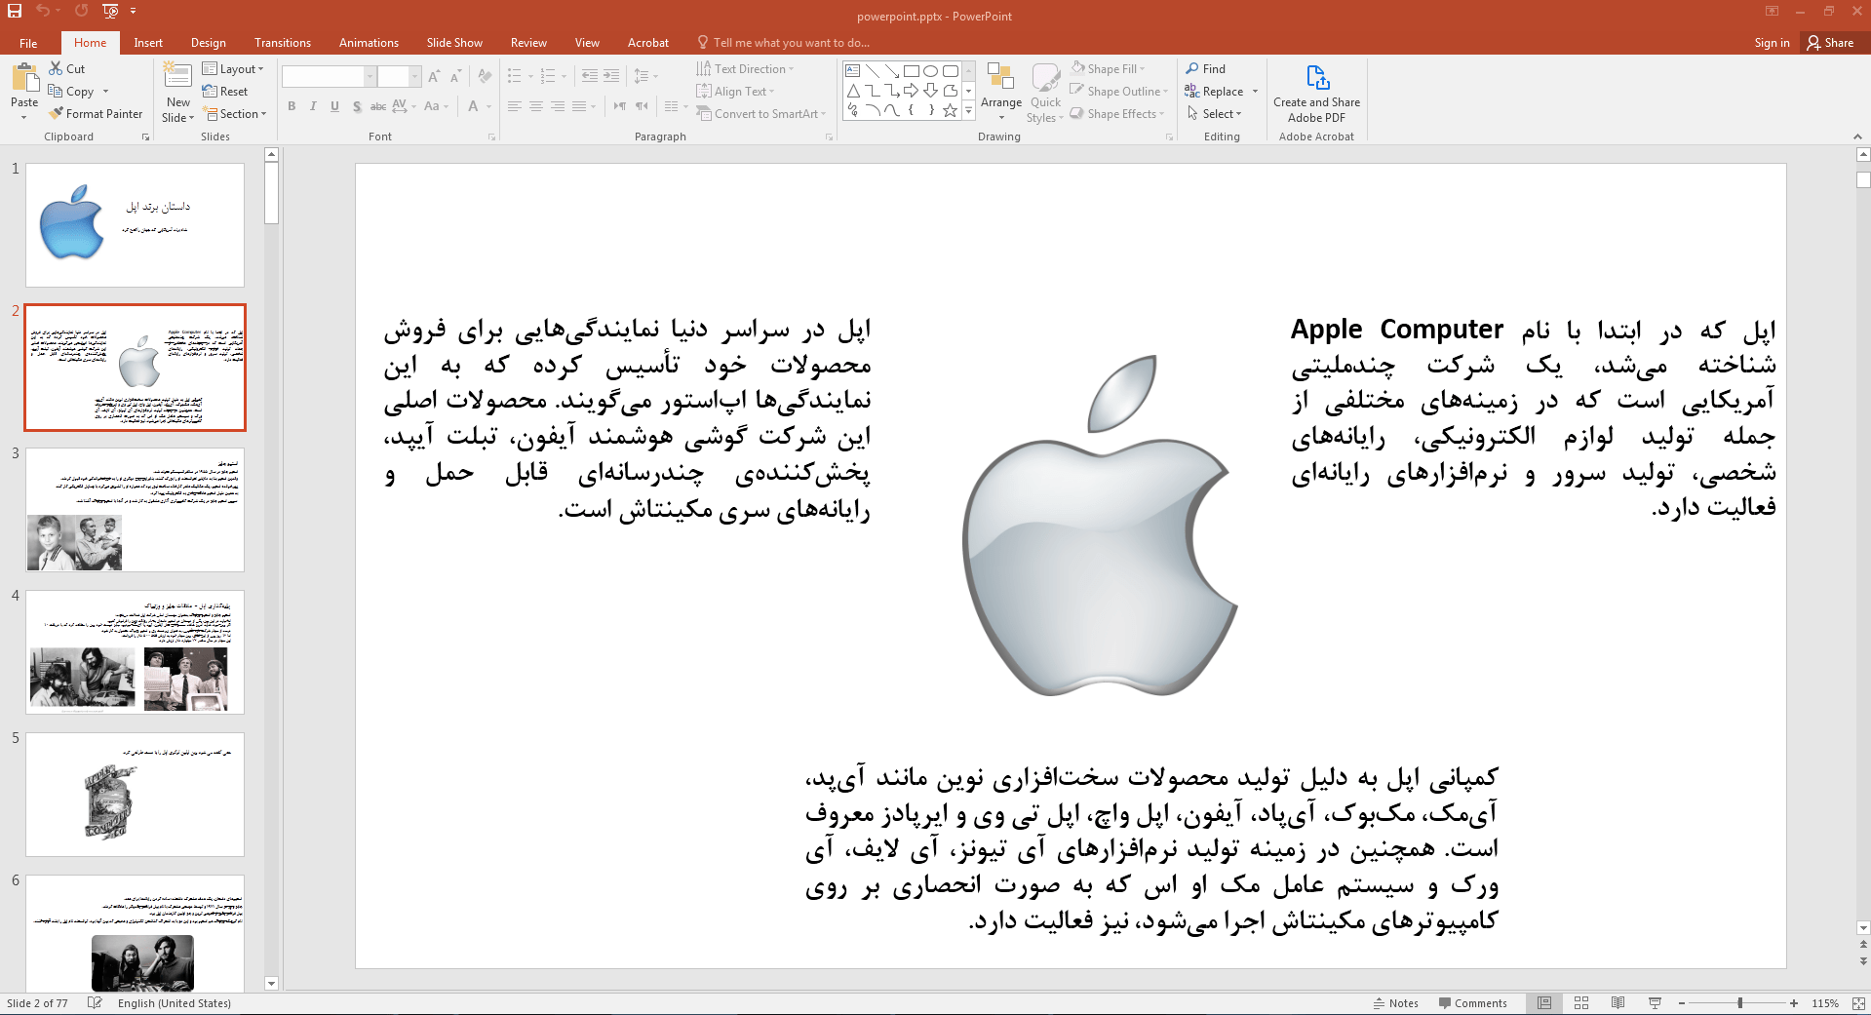Toggle Justify paragraph alignment
This screenshot has width=1871, height=1015.
(x=579, y=106)
